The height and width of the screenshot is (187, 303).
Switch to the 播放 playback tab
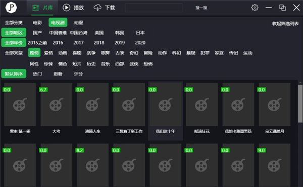tap(73, 8)
